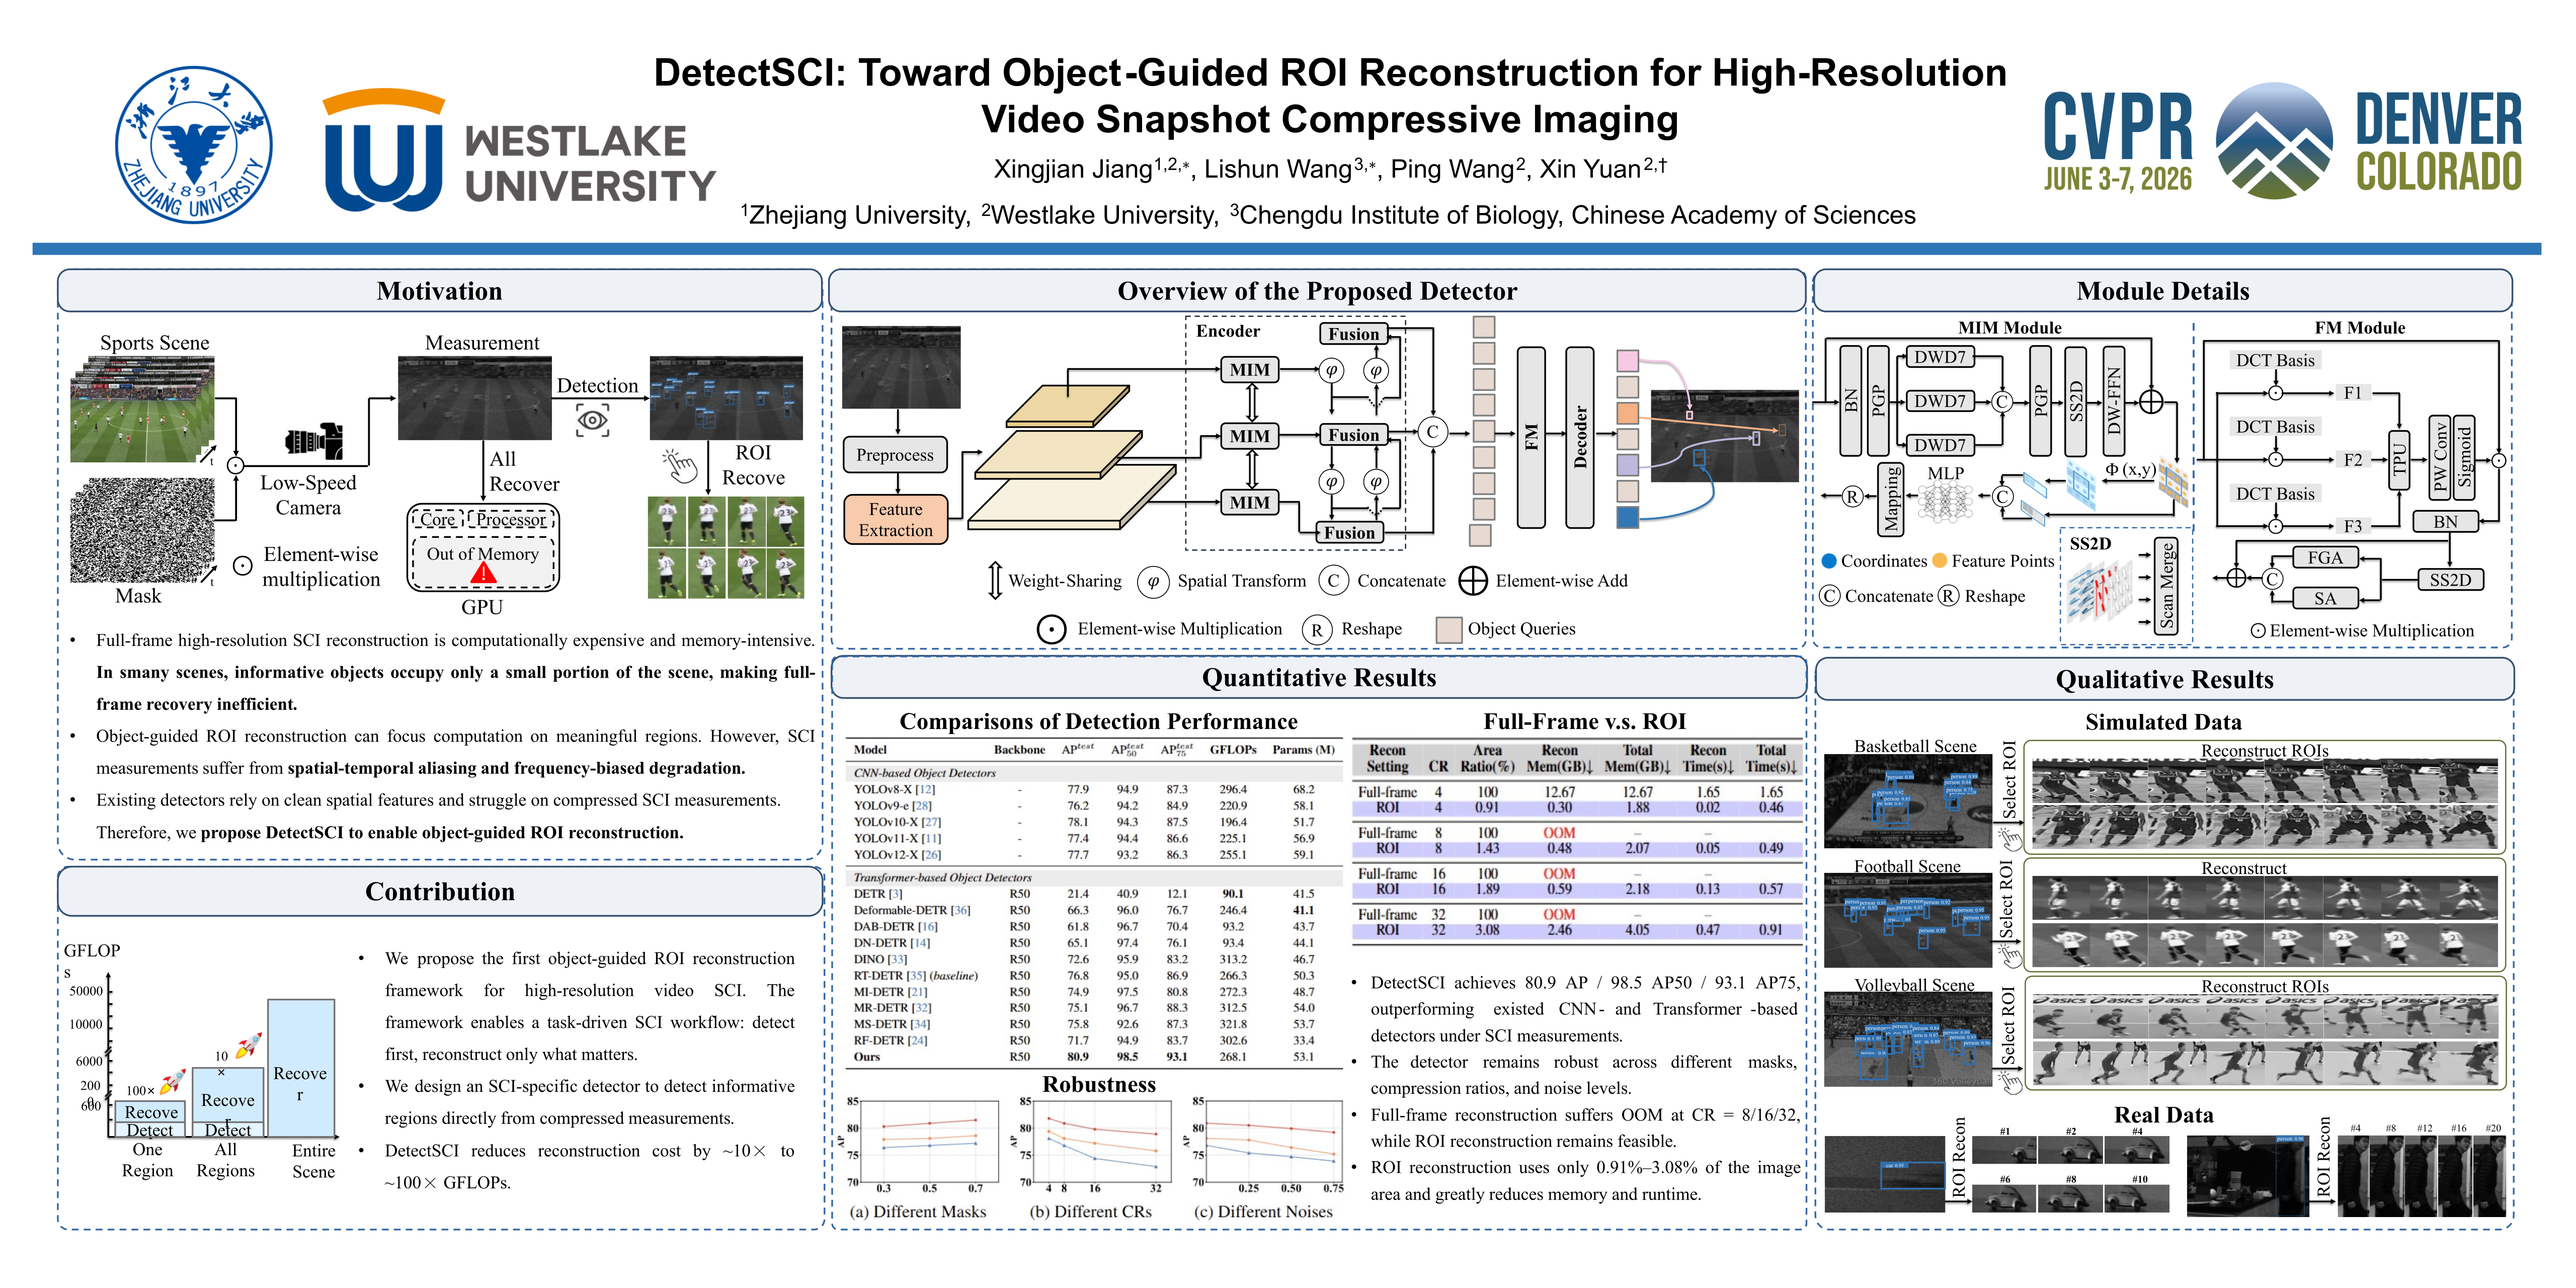Image resolution: width=2576 pixels, height=1288 pixels.
Task: Click the MLP neural network diagram
Action: click(1945, 502)
